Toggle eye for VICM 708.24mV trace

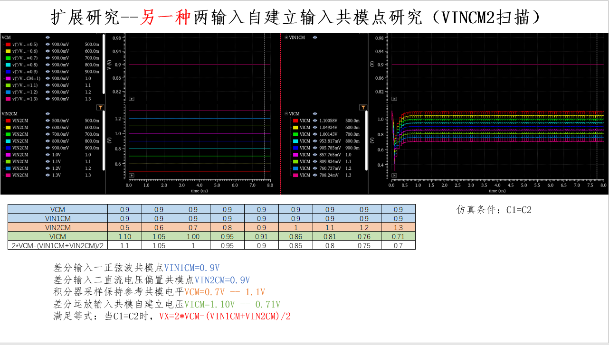315,175
